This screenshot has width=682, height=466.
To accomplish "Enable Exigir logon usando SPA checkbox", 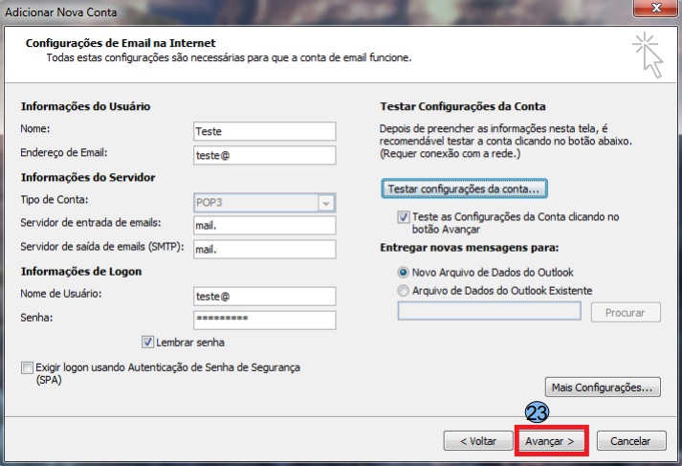I will point(26,367).
